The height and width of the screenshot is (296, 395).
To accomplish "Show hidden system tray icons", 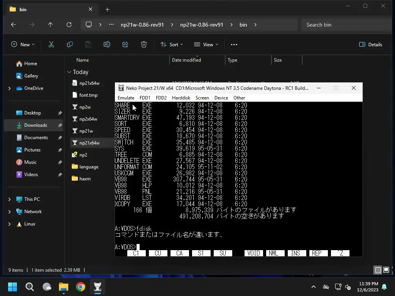I will pos(314,287).
